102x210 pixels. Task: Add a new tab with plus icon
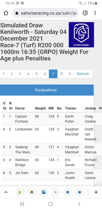96,192
